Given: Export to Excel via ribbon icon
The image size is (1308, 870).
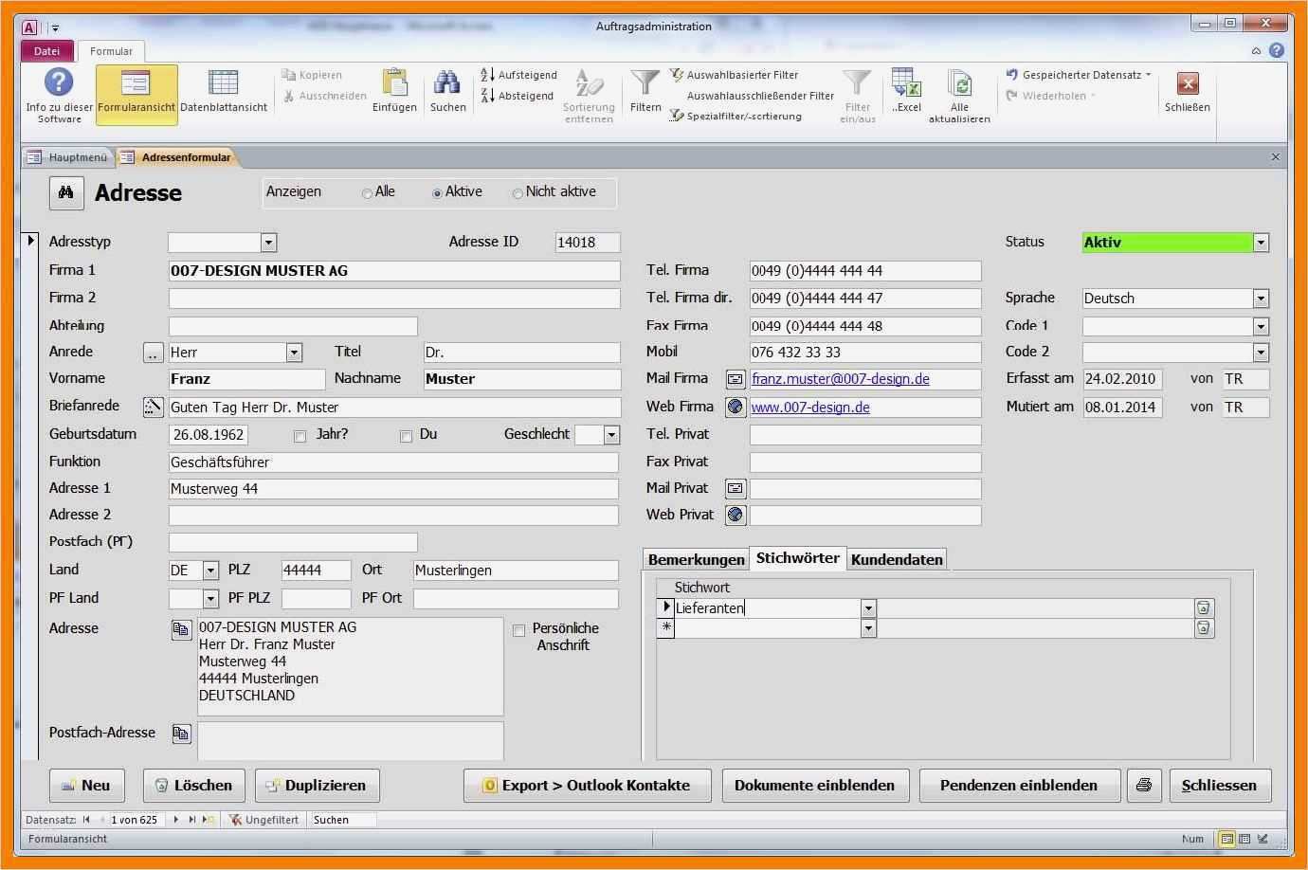Looking at the screenshot, I should click(906, 85).
